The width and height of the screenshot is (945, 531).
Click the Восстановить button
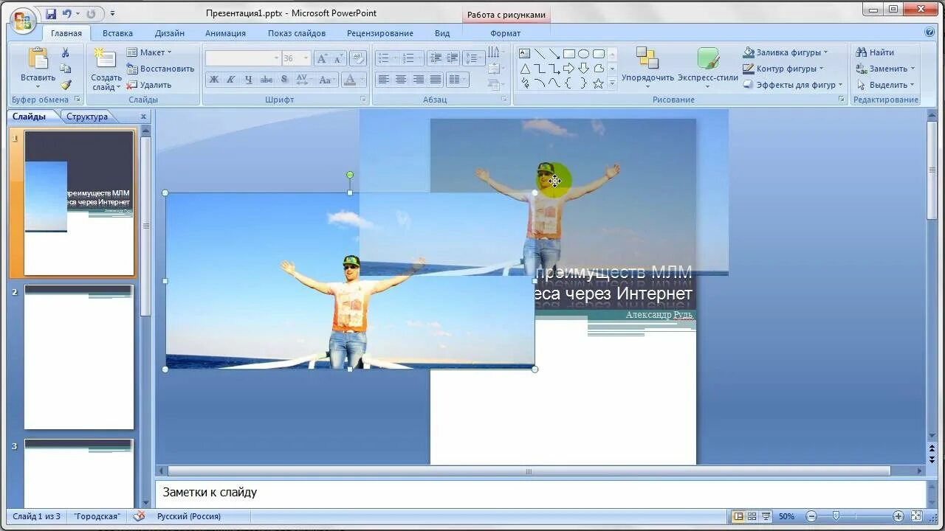coord(160,69)
